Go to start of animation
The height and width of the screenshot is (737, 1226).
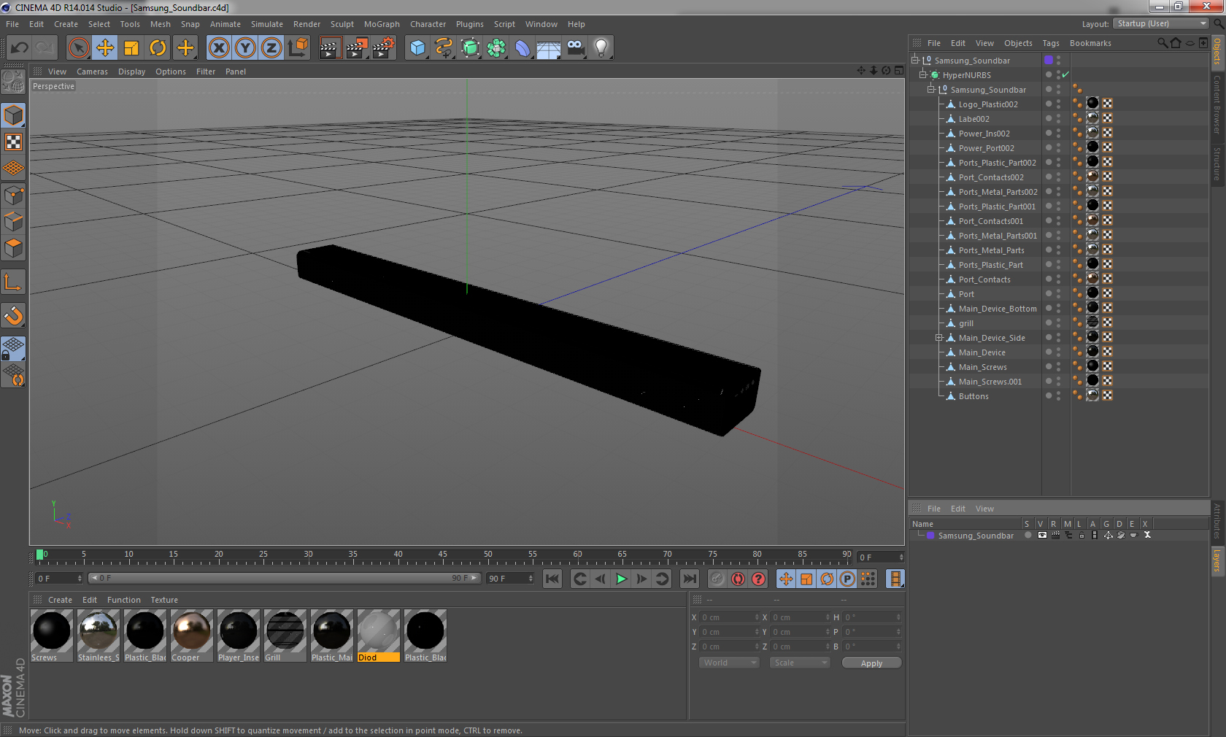pyautogui.click(x=552, y=579)
